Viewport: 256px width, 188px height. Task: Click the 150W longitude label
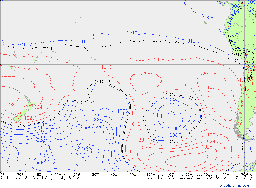pos(94,175)
